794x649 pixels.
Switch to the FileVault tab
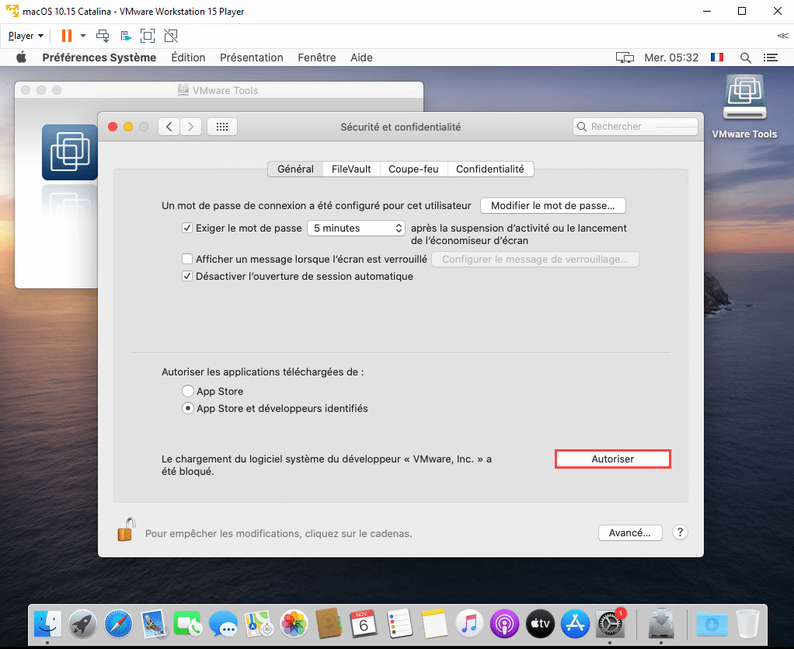tap(351, 169)
